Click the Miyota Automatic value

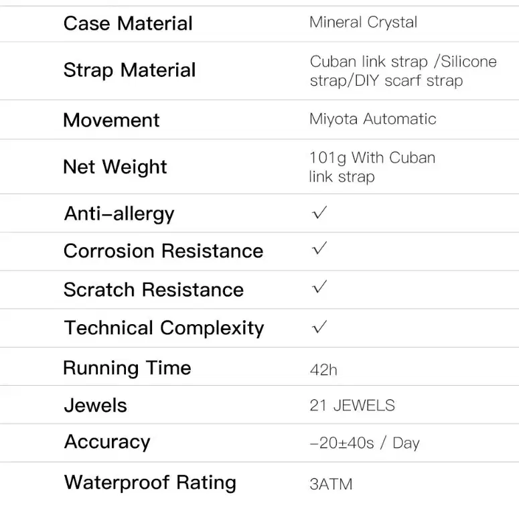(x=373, y=119)
